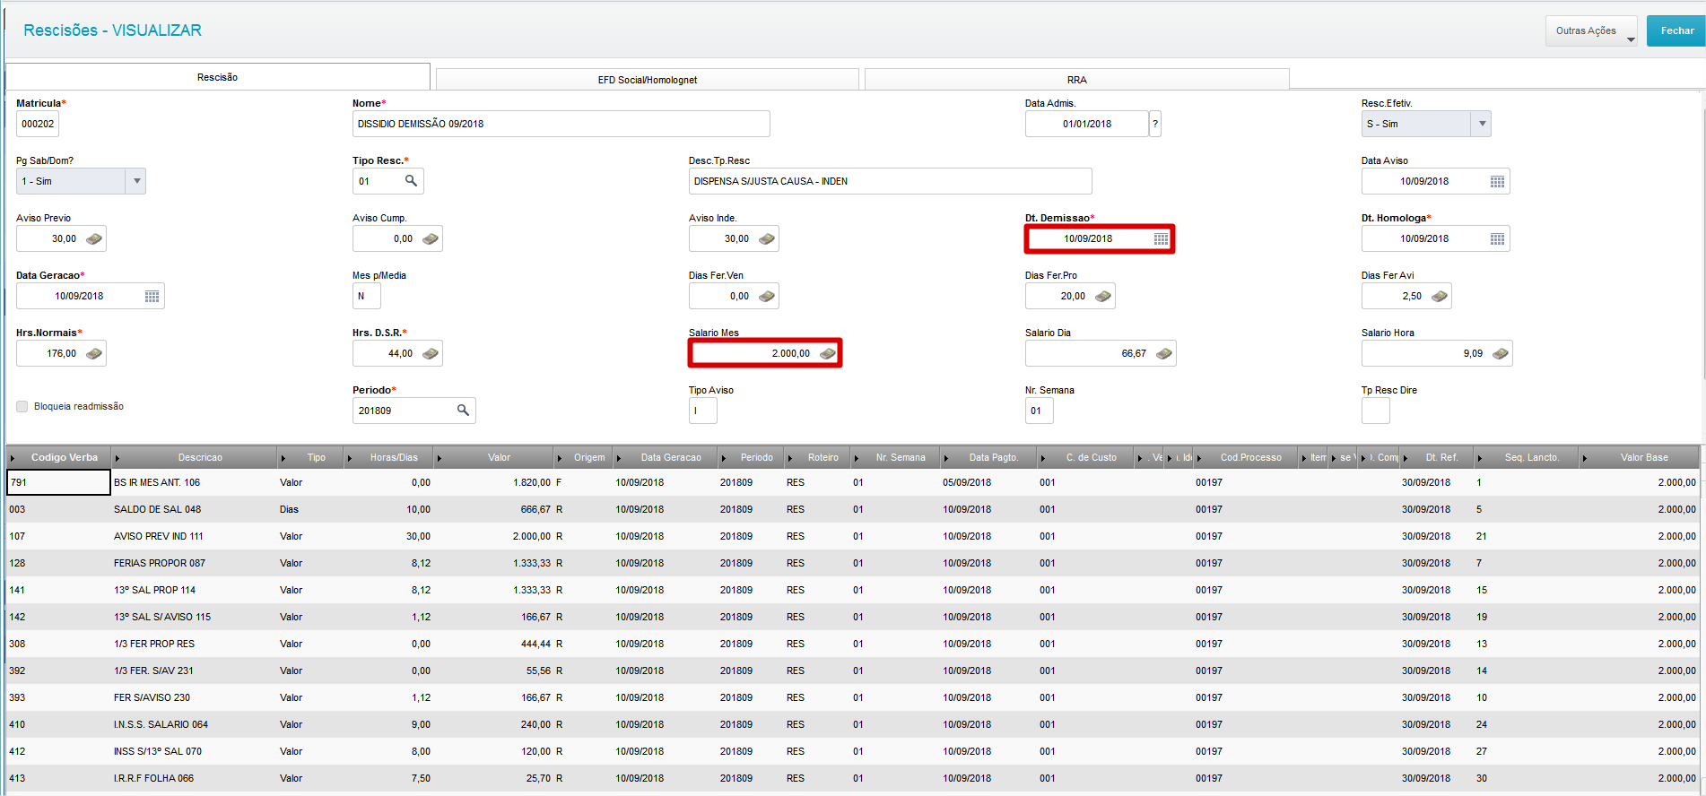Click Matricula input field

pyautogui.click(x=38, y=124)
